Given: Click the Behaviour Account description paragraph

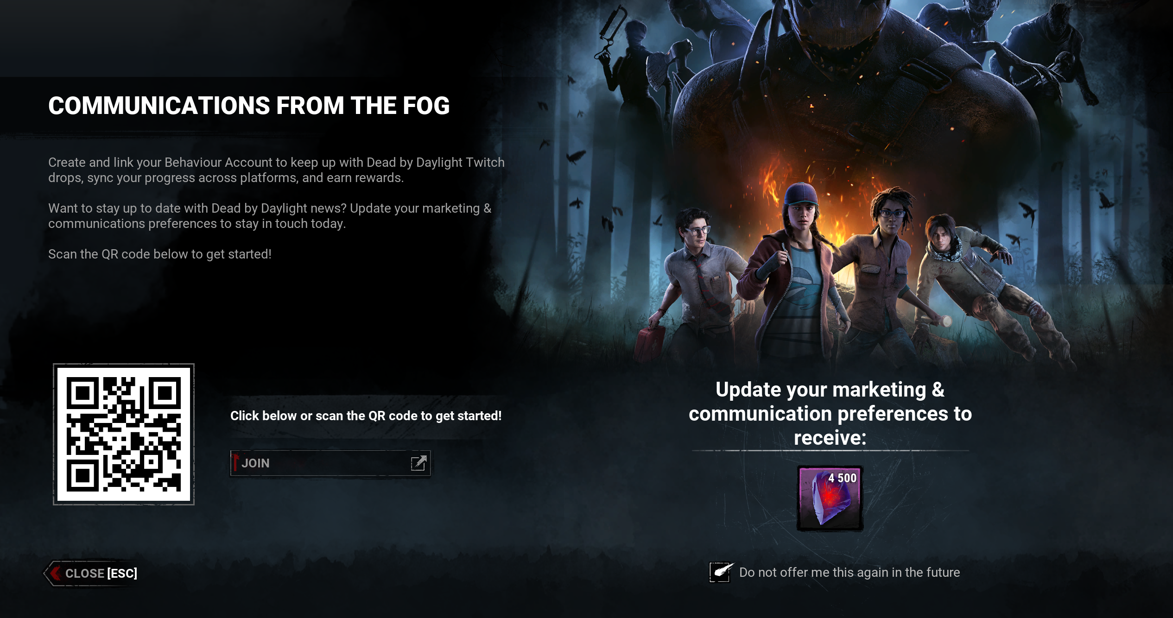Looking at the screenshot, I should point(276,170).
